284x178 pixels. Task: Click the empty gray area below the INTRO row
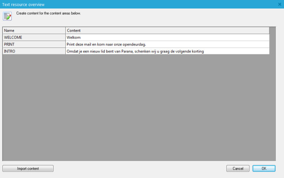pyautogui.click(x=138, y=106)
